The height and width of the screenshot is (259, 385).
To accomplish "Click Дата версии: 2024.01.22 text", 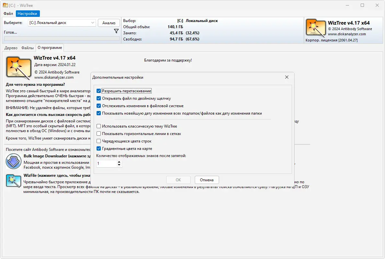I will (55, 65).
